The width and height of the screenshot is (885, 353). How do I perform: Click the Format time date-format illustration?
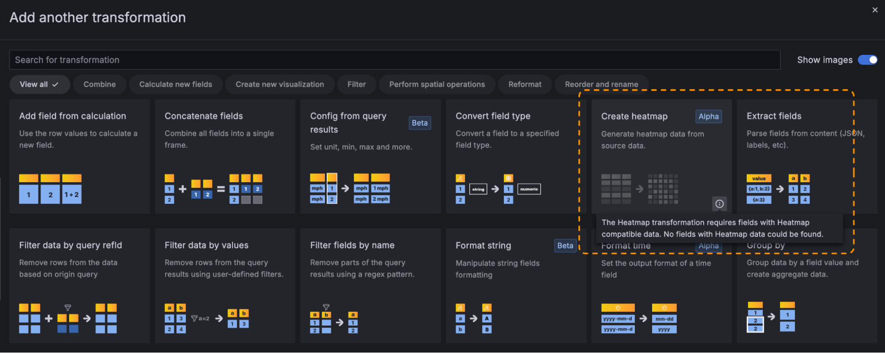(638, 318)
